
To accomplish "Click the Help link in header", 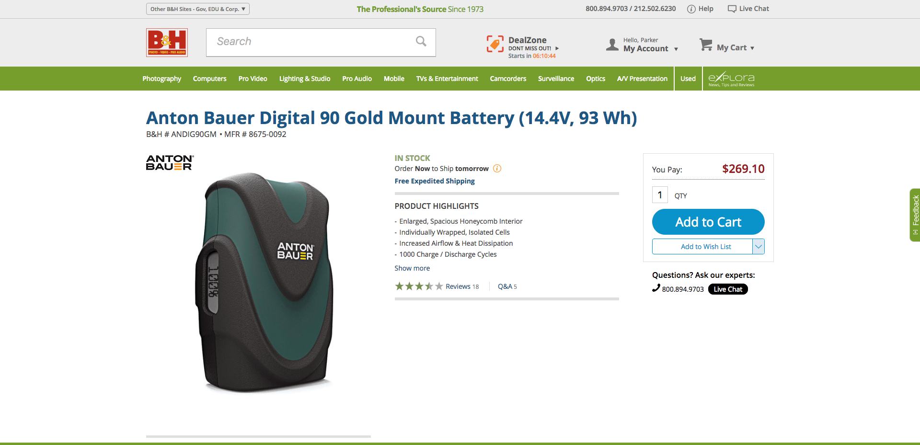I will tap(706, 9).
